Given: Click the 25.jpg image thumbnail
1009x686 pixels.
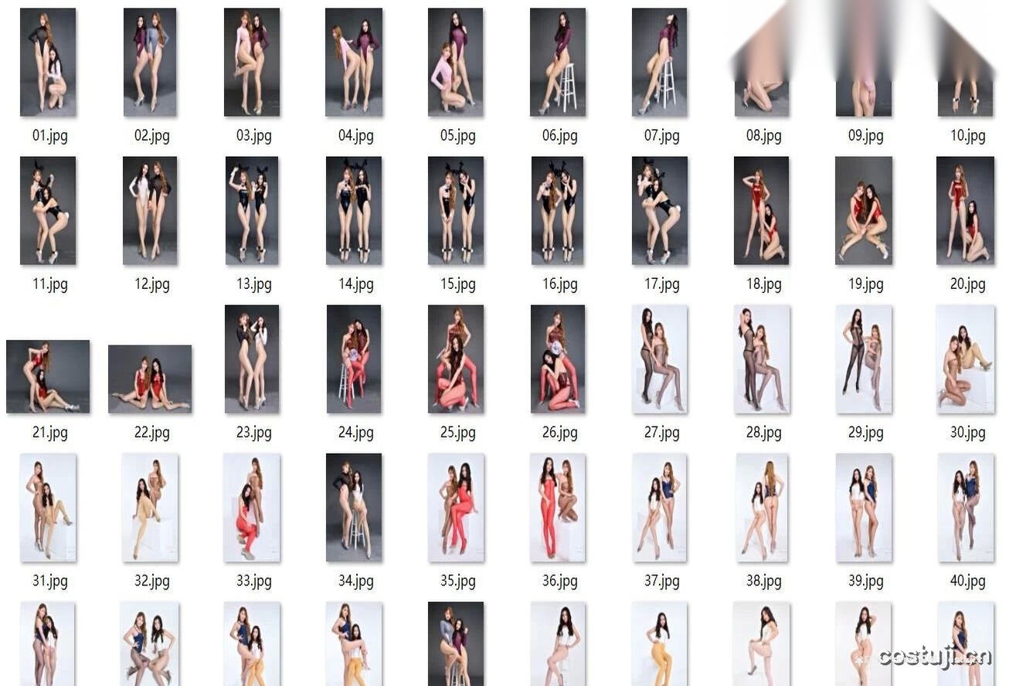Looking at the screenshot, I should pyautogui.click(x=456, y=359).
